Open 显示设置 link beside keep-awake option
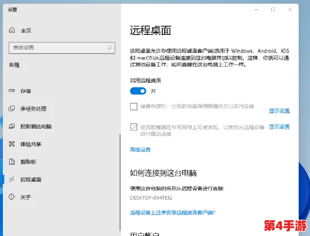This screenshot has height=236, width=310. tap(279, 111)
